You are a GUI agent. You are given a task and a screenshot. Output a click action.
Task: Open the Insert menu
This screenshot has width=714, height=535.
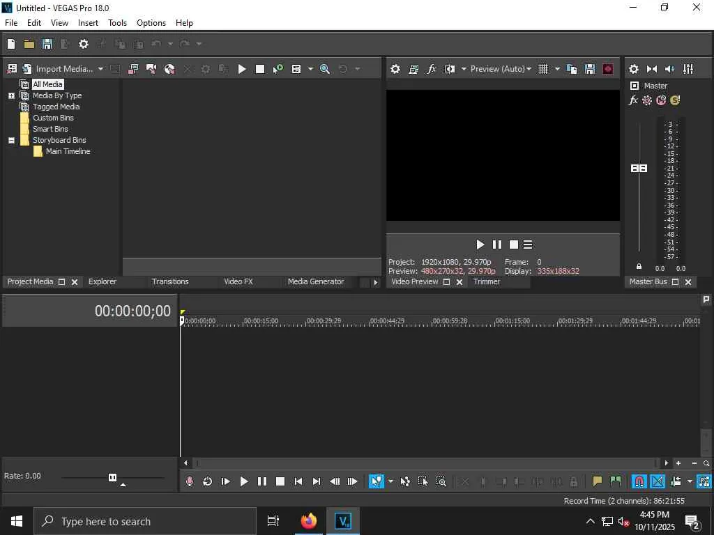pyautogui.click(x=88, y=23)
